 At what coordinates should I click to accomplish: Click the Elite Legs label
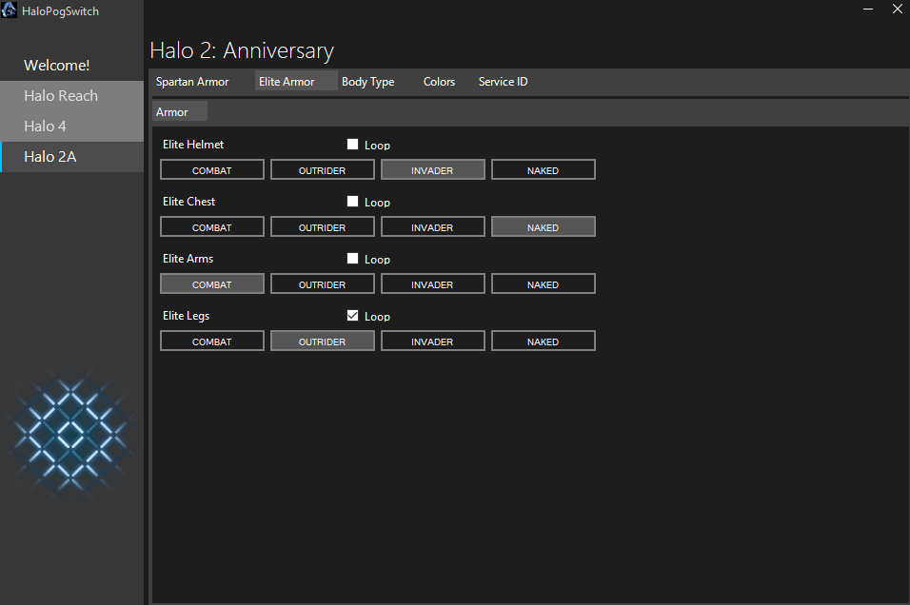[186, 316]
